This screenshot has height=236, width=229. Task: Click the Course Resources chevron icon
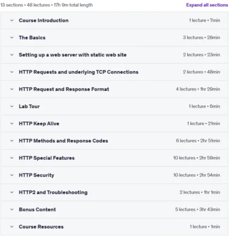coord(12,226)
